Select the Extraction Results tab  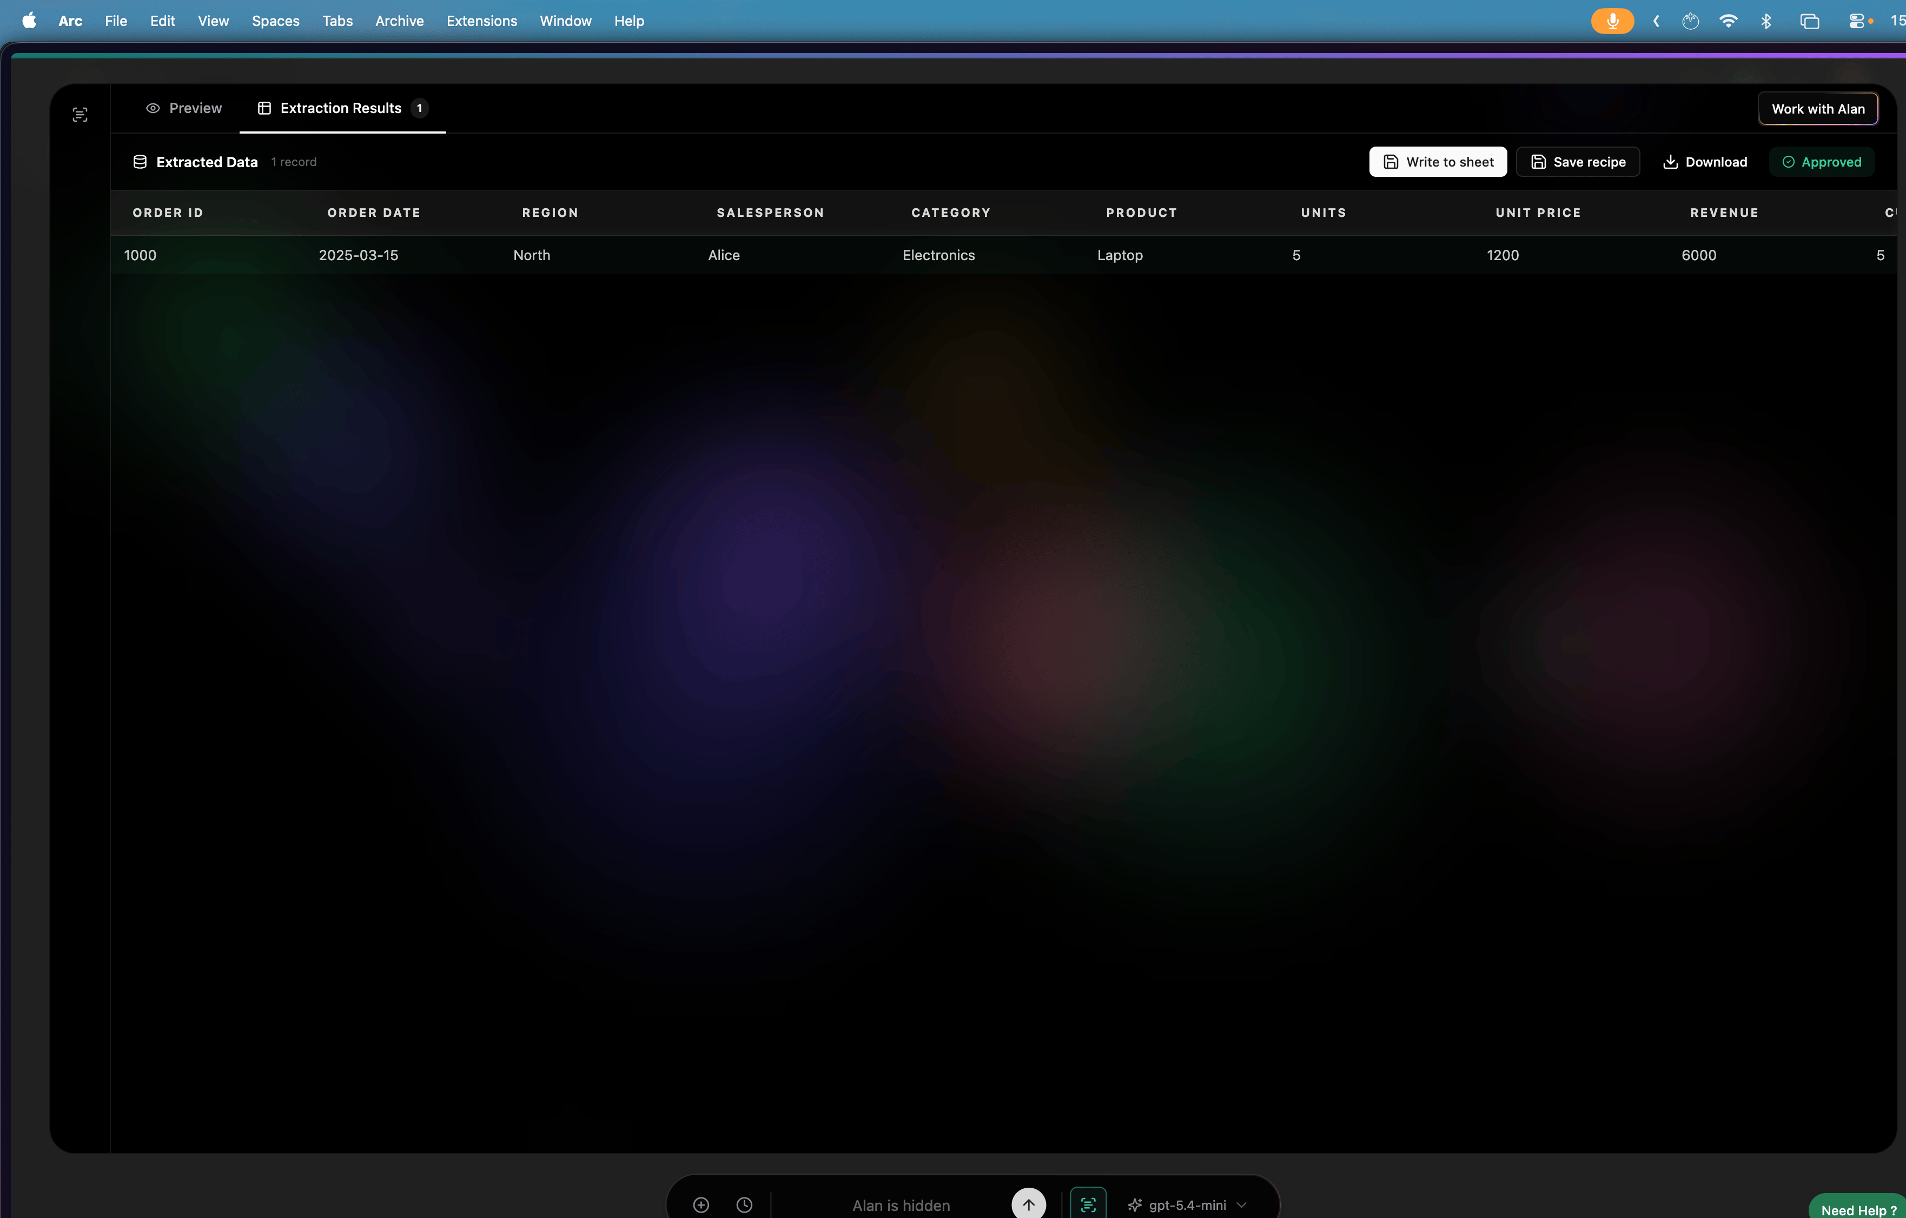343,108
